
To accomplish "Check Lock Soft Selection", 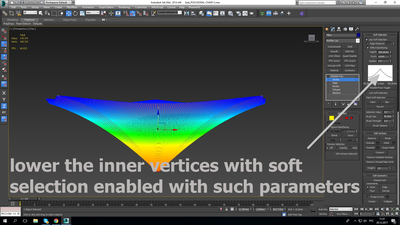I will click(367, 93).
